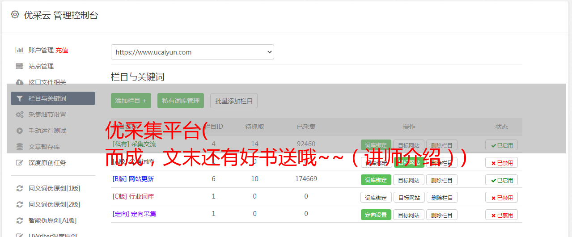Select 栏目与关键词 in the sidebar
The image size is (572, 237).
(x=53, y=98)
